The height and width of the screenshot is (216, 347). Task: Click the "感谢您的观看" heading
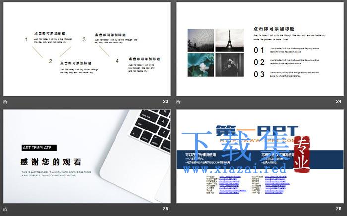(51, 162)
